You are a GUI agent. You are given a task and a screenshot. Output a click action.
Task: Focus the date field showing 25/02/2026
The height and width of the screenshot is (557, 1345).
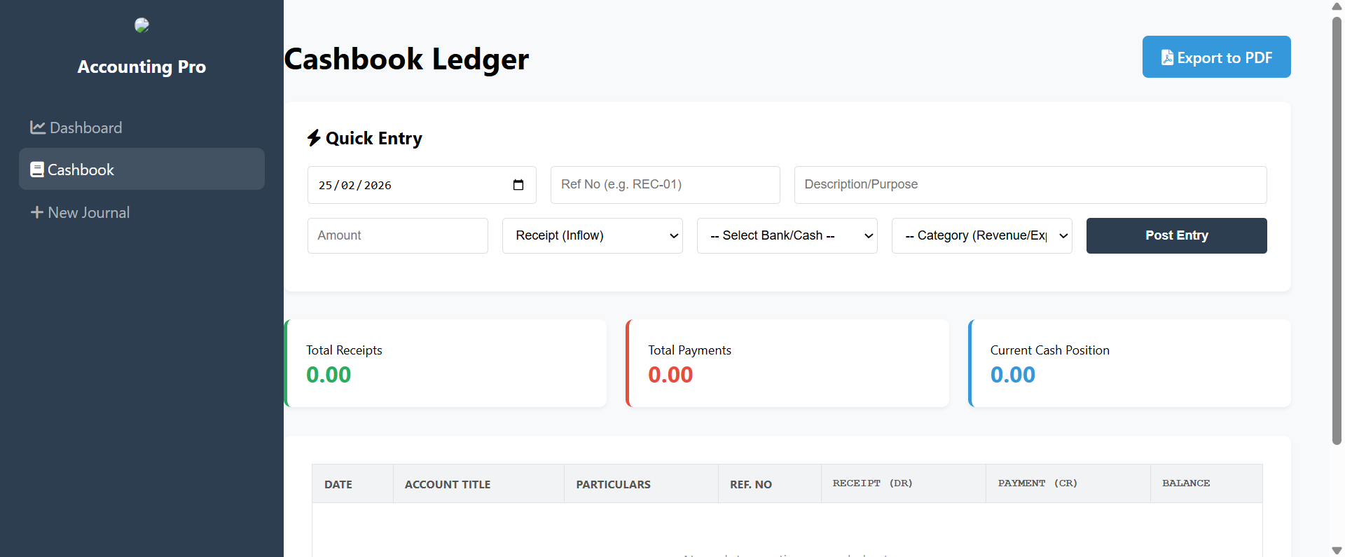(422, 185)
